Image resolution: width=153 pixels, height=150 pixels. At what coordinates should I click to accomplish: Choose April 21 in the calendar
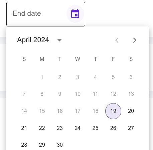[x=24, y=128]
